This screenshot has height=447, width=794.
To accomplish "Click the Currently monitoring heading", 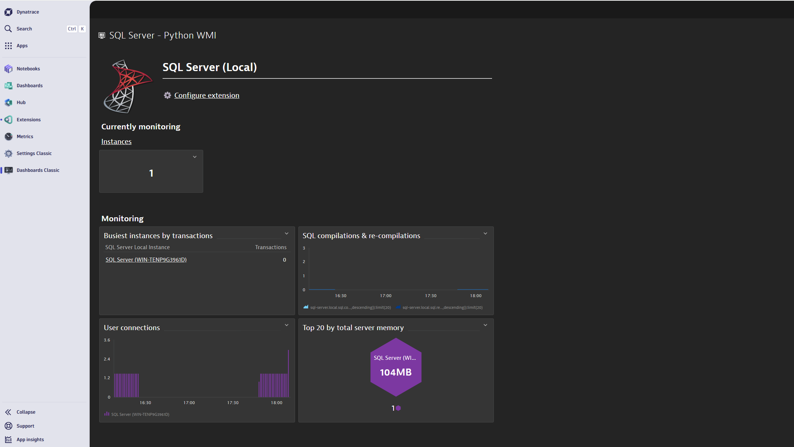I will click(x=141, y=127).
